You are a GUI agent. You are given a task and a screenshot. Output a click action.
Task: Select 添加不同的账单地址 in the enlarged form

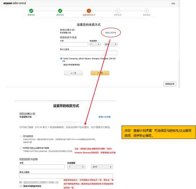(21, 186)
